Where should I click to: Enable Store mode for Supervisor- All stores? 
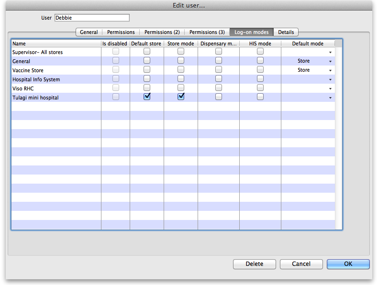click(181, 52)
